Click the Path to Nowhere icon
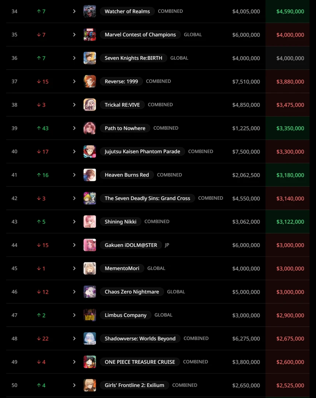This screenshot has width=316, height=398. 89,128
